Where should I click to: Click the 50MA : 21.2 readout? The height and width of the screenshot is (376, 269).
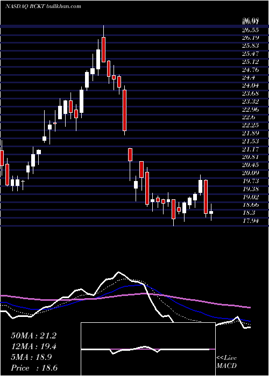point(33,336)
